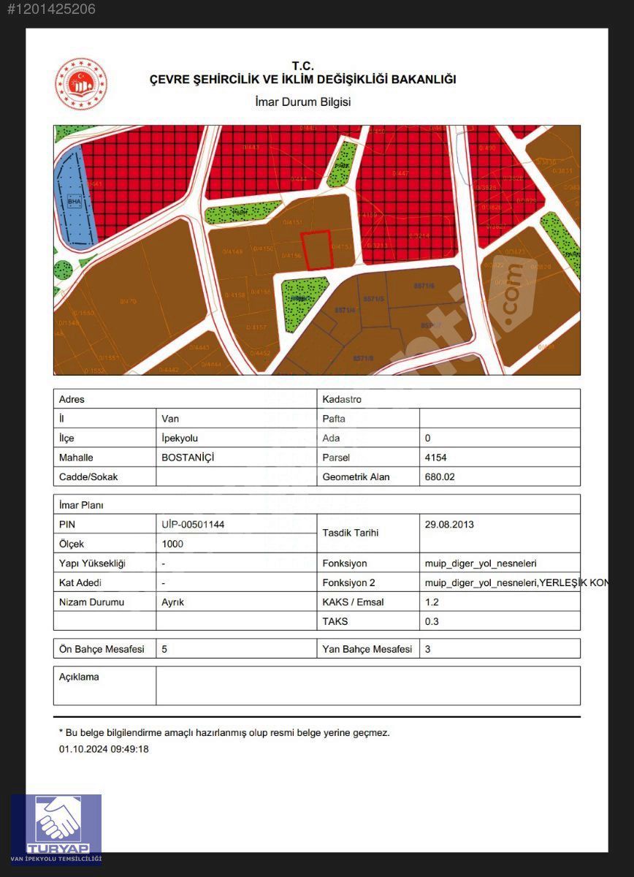This screenshot has width=634, height=877.
Task: Click the Geometrik Alan value 680.02
Action: pyautogui.click(x=439, y=477)
